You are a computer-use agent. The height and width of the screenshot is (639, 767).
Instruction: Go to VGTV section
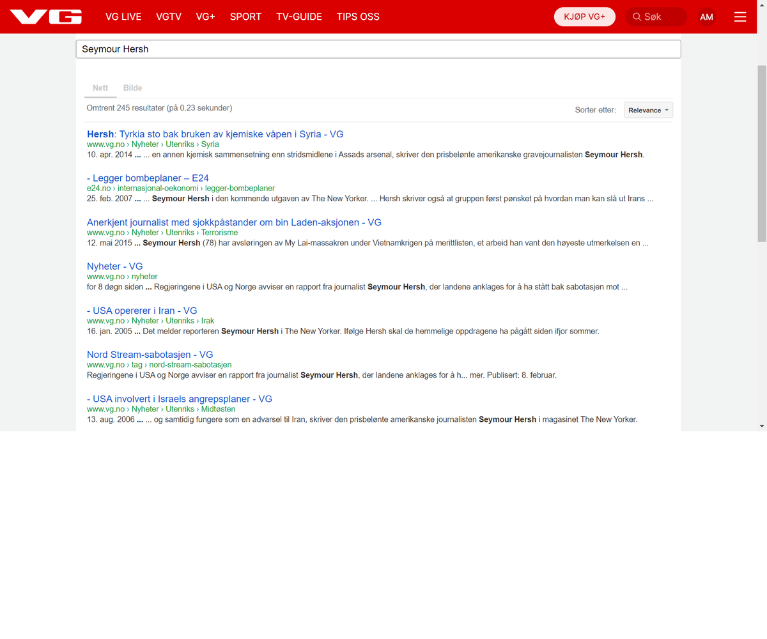pyautogui.click(x=169, y=17)
